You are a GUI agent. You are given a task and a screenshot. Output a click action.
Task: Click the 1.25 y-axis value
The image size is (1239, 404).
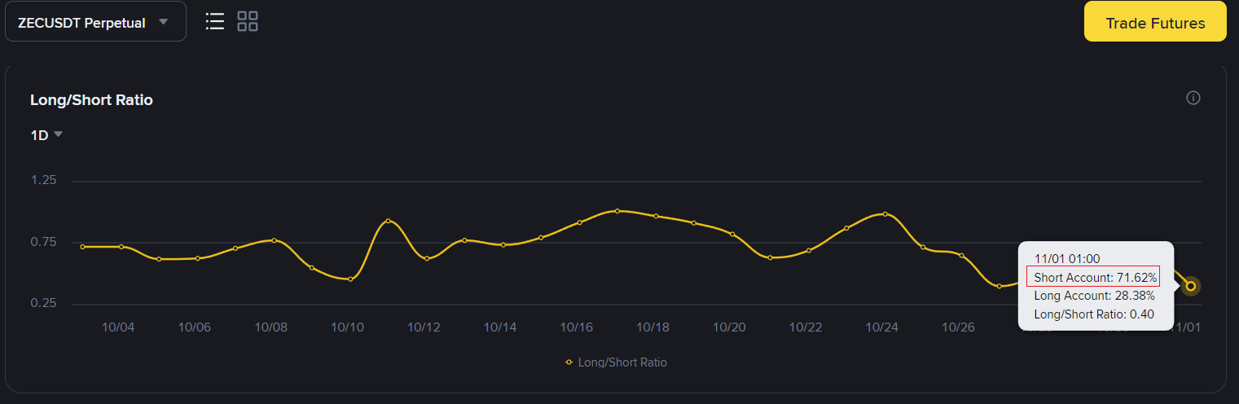tap(43, 180)
